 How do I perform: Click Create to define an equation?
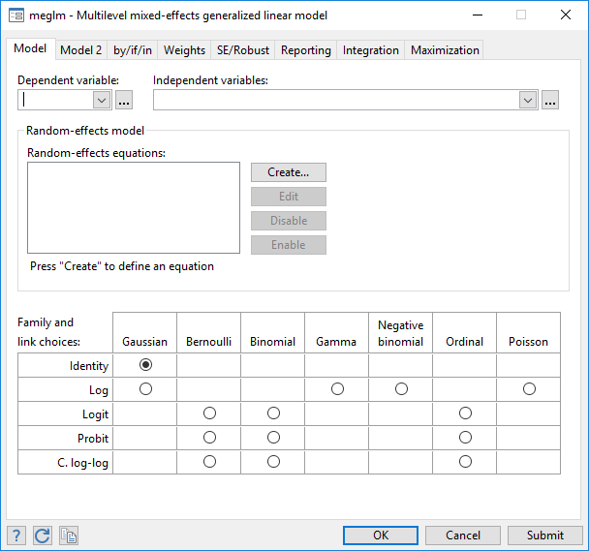click(x=289, y=172)
